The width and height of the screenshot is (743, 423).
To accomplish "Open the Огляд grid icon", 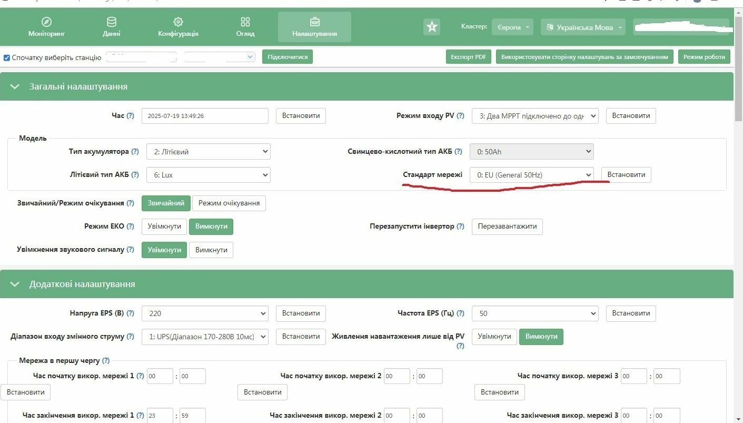I will (245, 22).
